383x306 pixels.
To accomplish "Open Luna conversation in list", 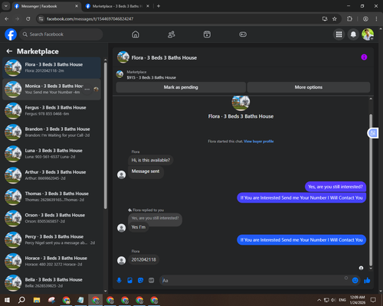I will (51, 154).
